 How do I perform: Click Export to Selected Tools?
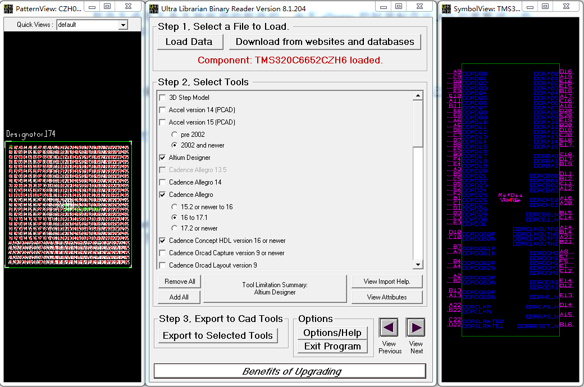218,335
